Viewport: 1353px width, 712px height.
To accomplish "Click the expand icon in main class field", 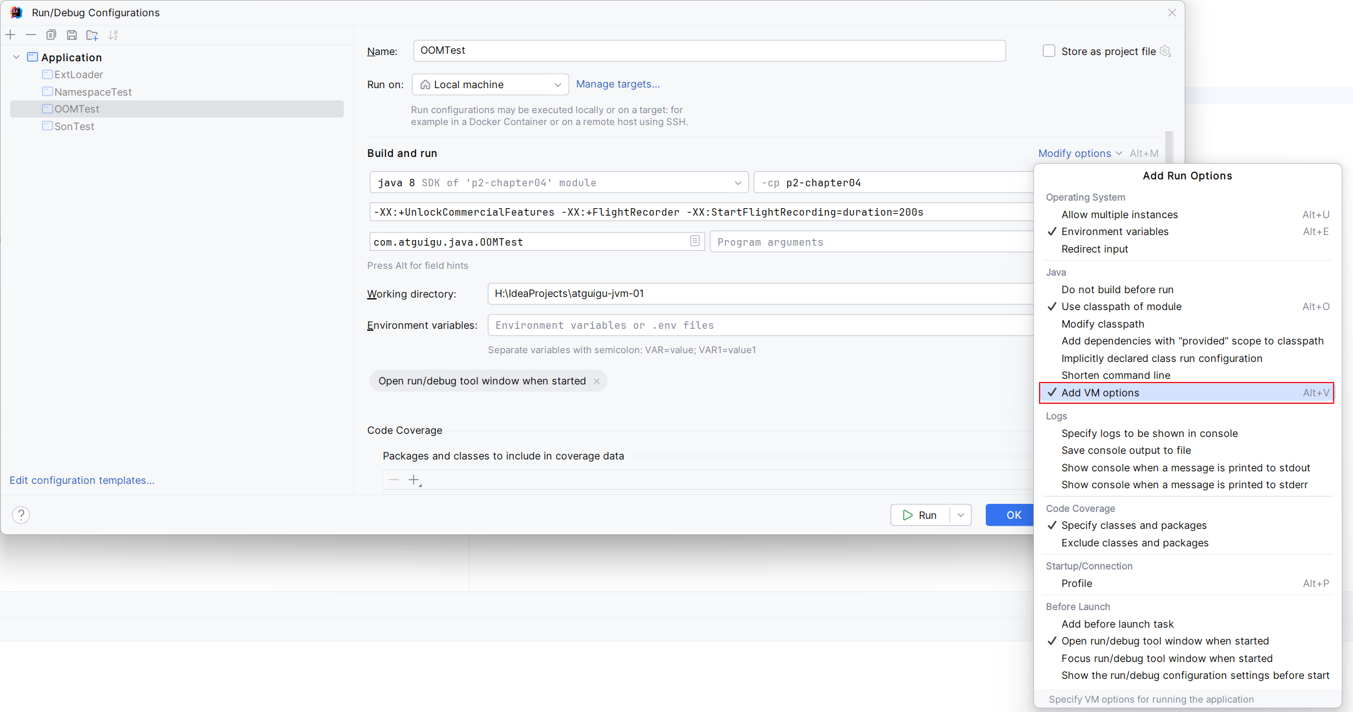I will tap(694, 241).
